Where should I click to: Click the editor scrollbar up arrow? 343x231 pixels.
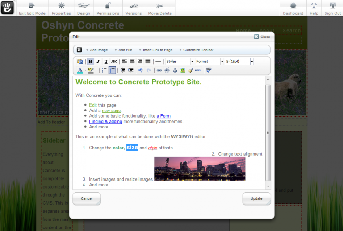coord(268,79)
